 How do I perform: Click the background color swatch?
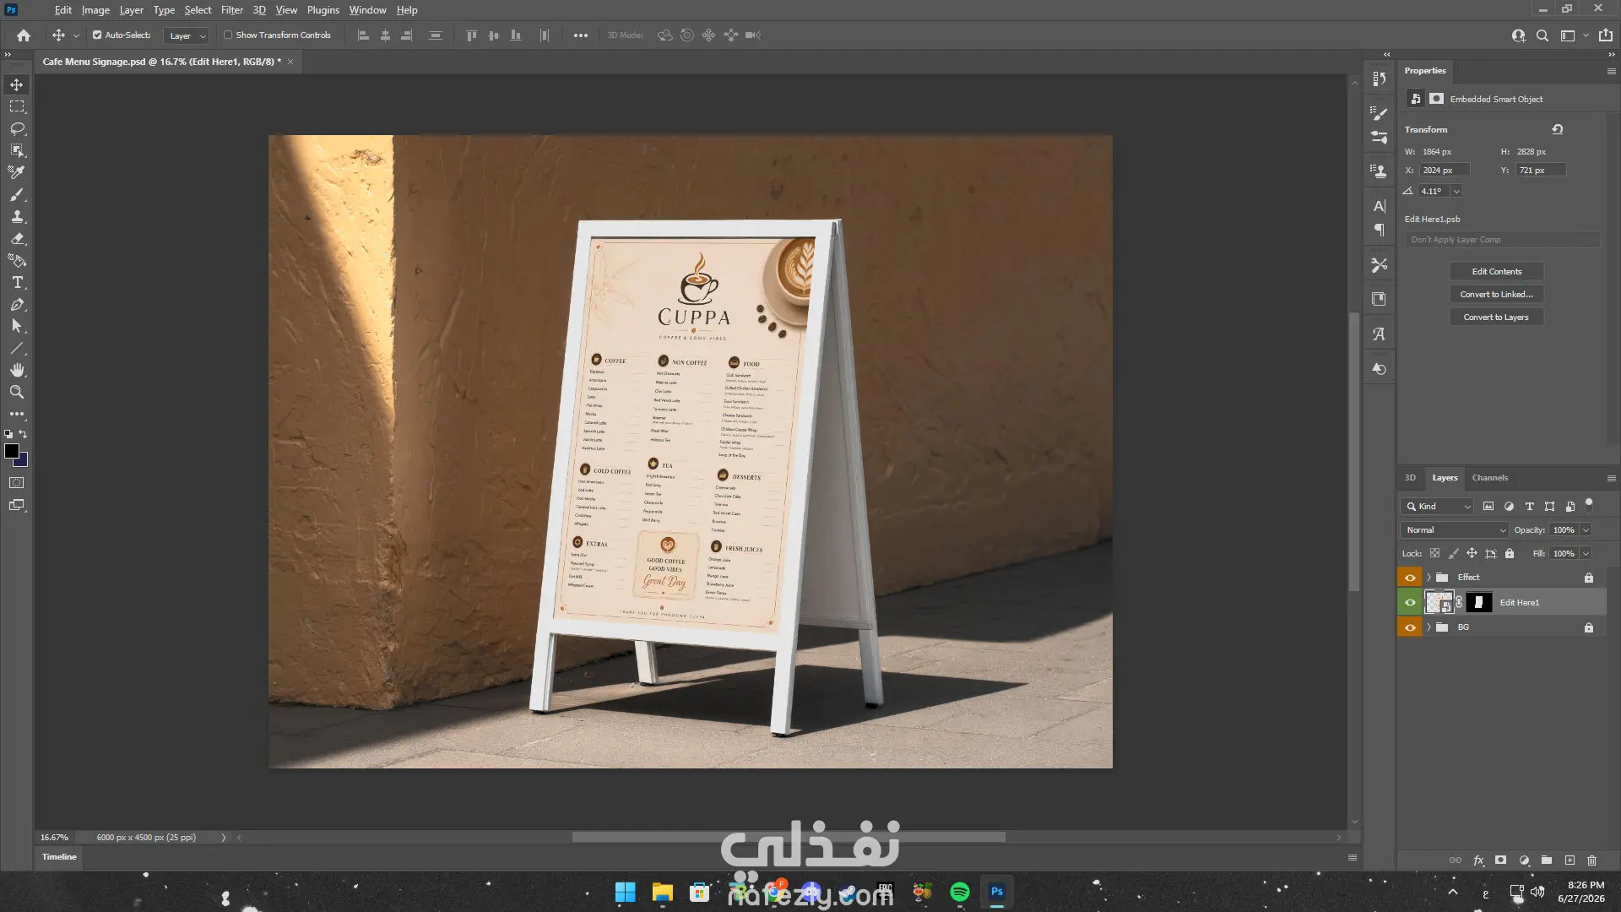[x=23, y=462]
